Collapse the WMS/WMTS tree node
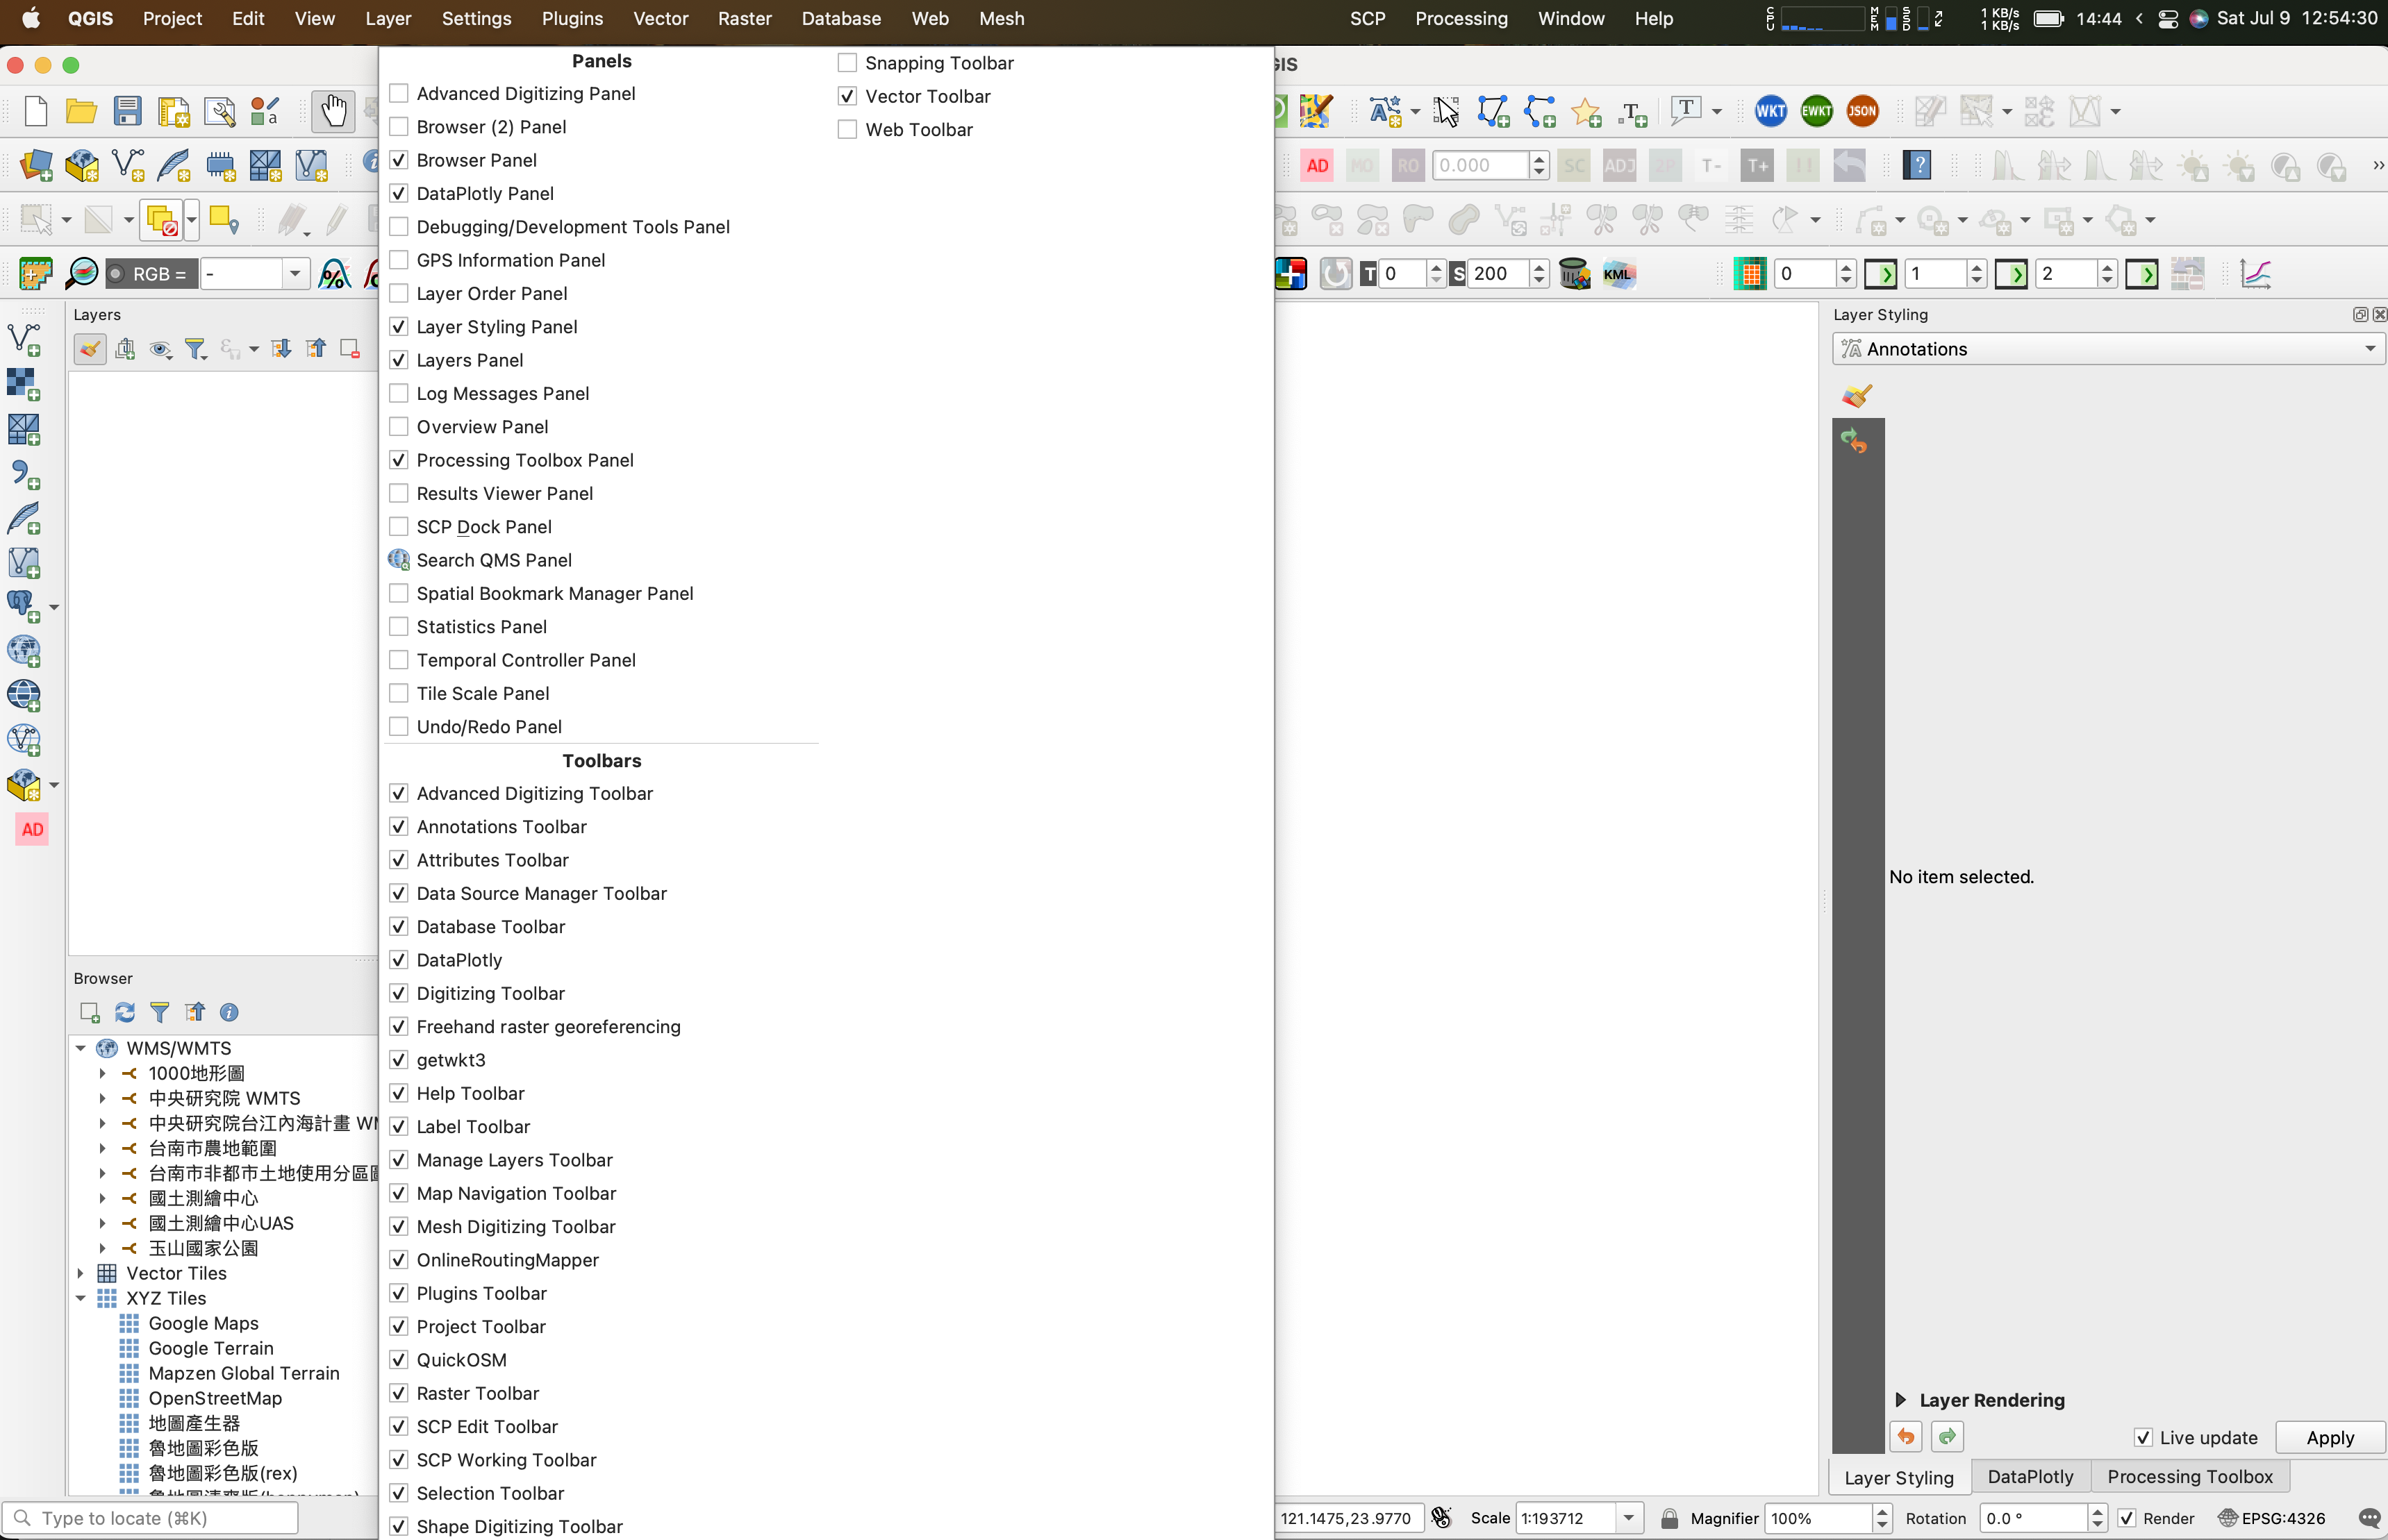The image size is (2388, 1540). coord(81,1048)
